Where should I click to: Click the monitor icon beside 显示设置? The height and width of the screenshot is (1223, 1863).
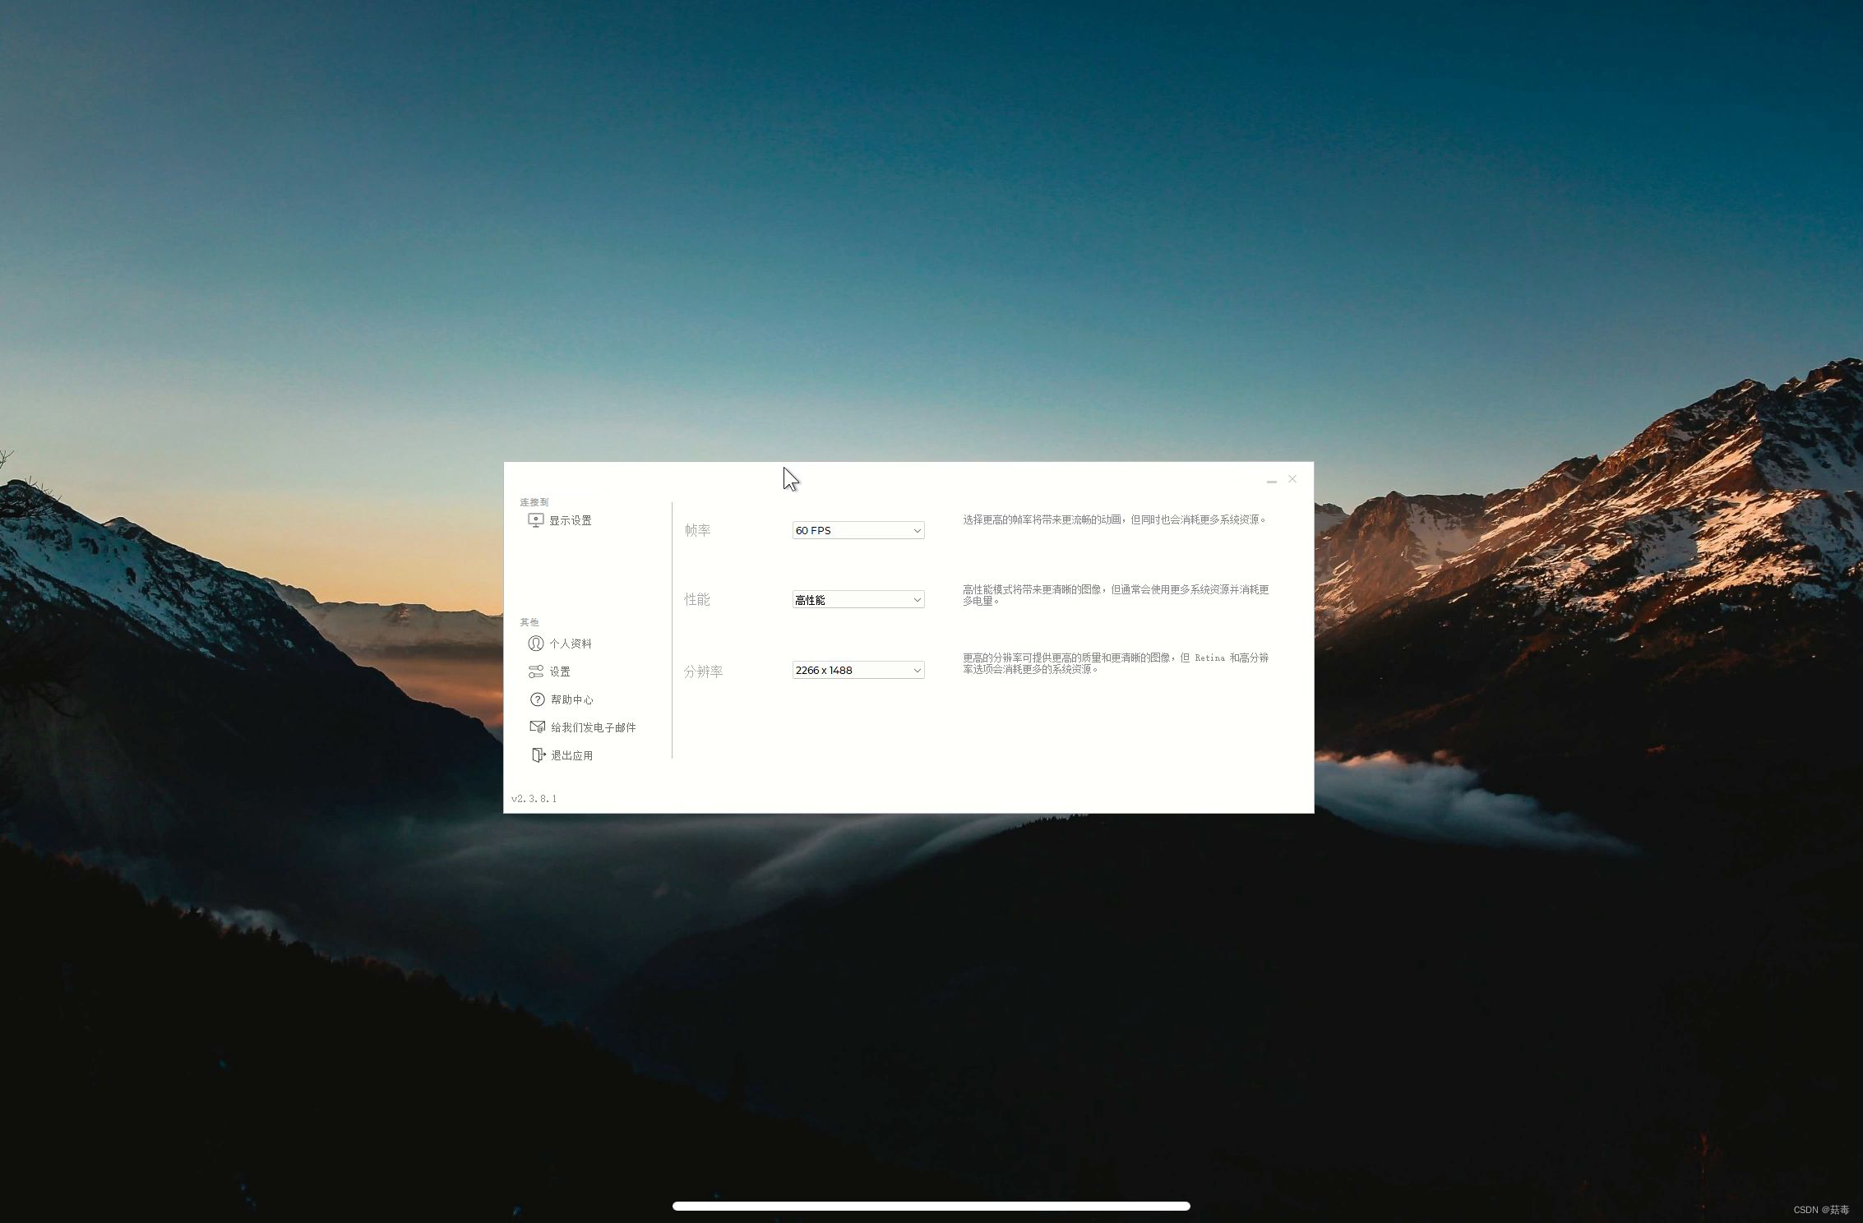tap(535, 520)
